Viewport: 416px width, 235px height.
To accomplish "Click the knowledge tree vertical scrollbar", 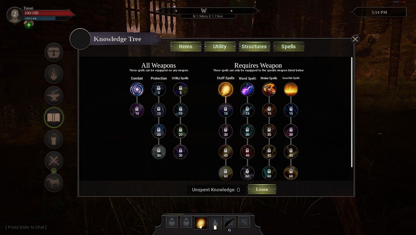I will click(352, 112).
